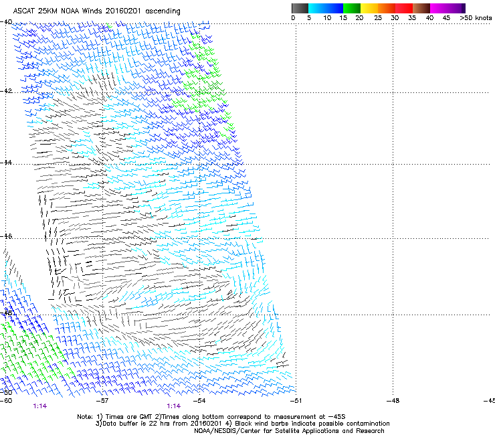This screenshot has height=435, width=495.
Task: Click the longitude label -54
Action: point(199,401)
